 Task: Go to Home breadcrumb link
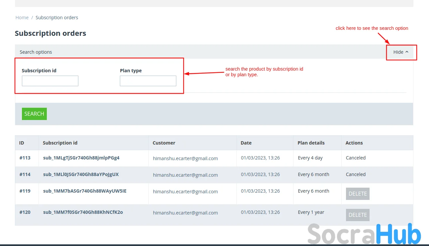tap(22, 18)
